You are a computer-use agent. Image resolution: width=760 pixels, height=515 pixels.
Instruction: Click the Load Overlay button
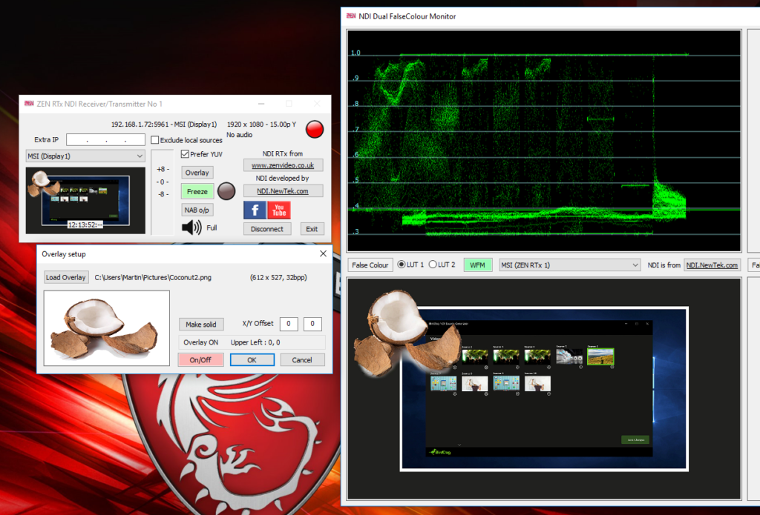pyautogui.click(x=66, y=277)
